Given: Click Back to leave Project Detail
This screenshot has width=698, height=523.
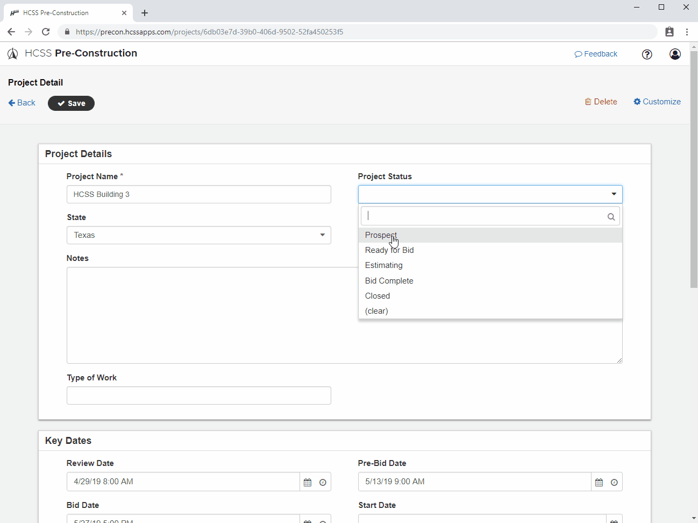Looking at the screenshot, I should point(21,102).
